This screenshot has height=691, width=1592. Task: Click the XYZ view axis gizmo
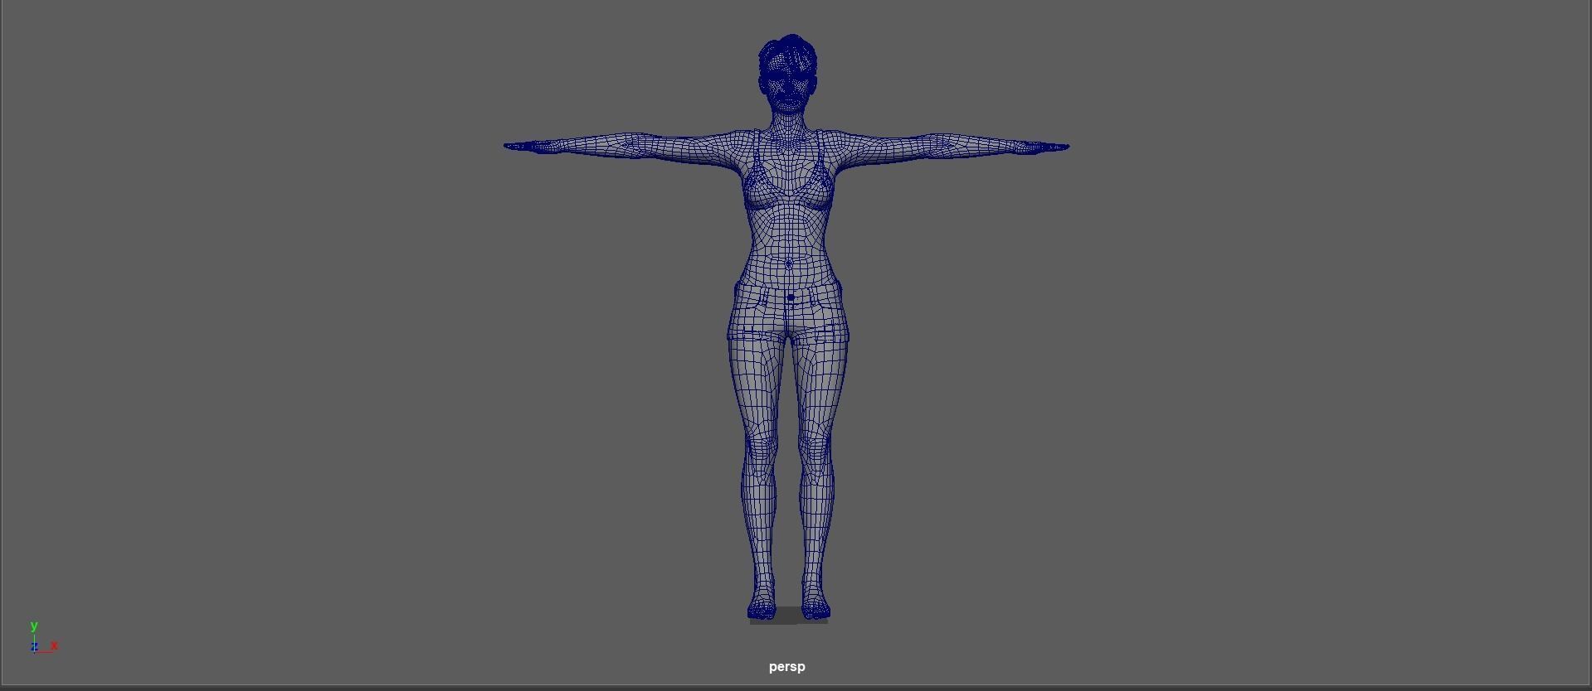[x=43, y=637]
